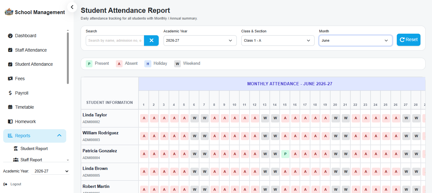Click Linda Brown's Absent mark on day 15
Image resolution: width=432 pixels, height=193 pixels.
(285, 172)
